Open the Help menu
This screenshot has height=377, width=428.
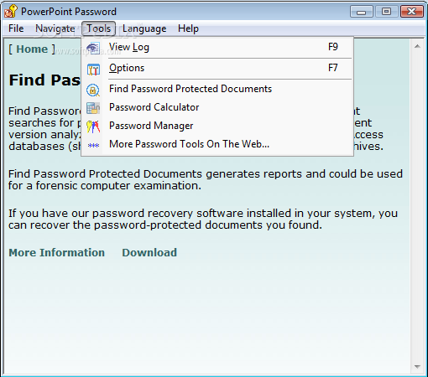[x=188, y=28]
